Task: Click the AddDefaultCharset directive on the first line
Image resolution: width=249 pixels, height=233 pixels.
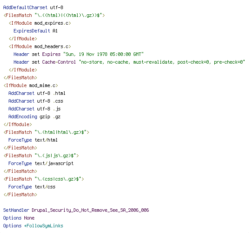Action: [x=25, y=7]
